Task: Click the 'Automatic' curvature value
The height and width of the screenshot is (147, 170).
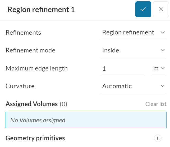Action: click(x=117, y=86)
